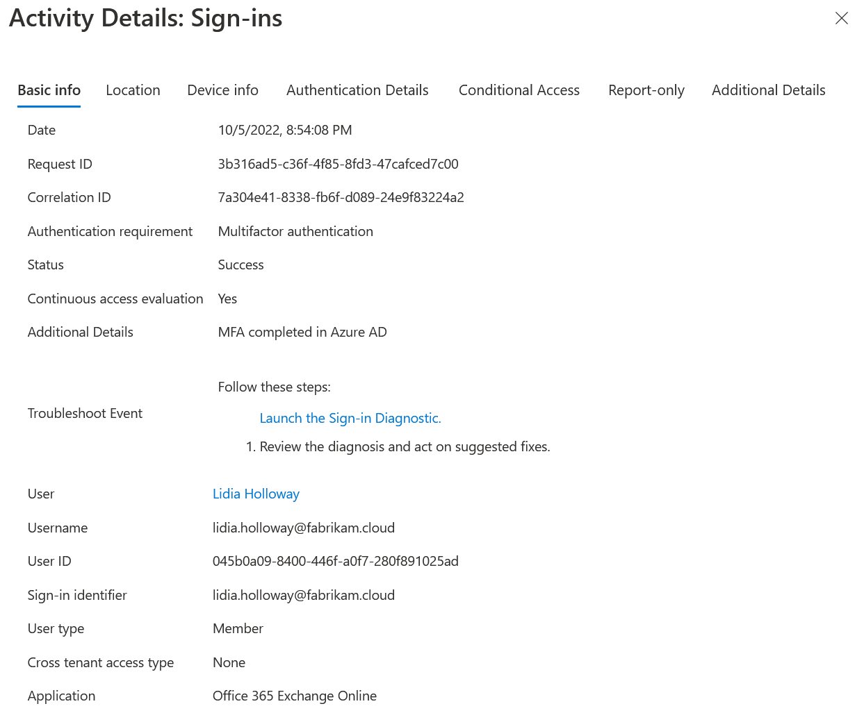864x713 pixels.
Task: Click the Sign-in identifier email value
Action: [x=303, y=595]
